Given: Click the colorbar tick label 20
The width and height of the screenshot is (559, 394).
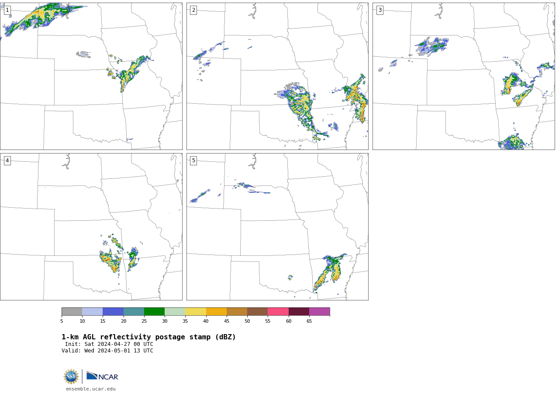Looking at the screenshot, I should (124, 321).
